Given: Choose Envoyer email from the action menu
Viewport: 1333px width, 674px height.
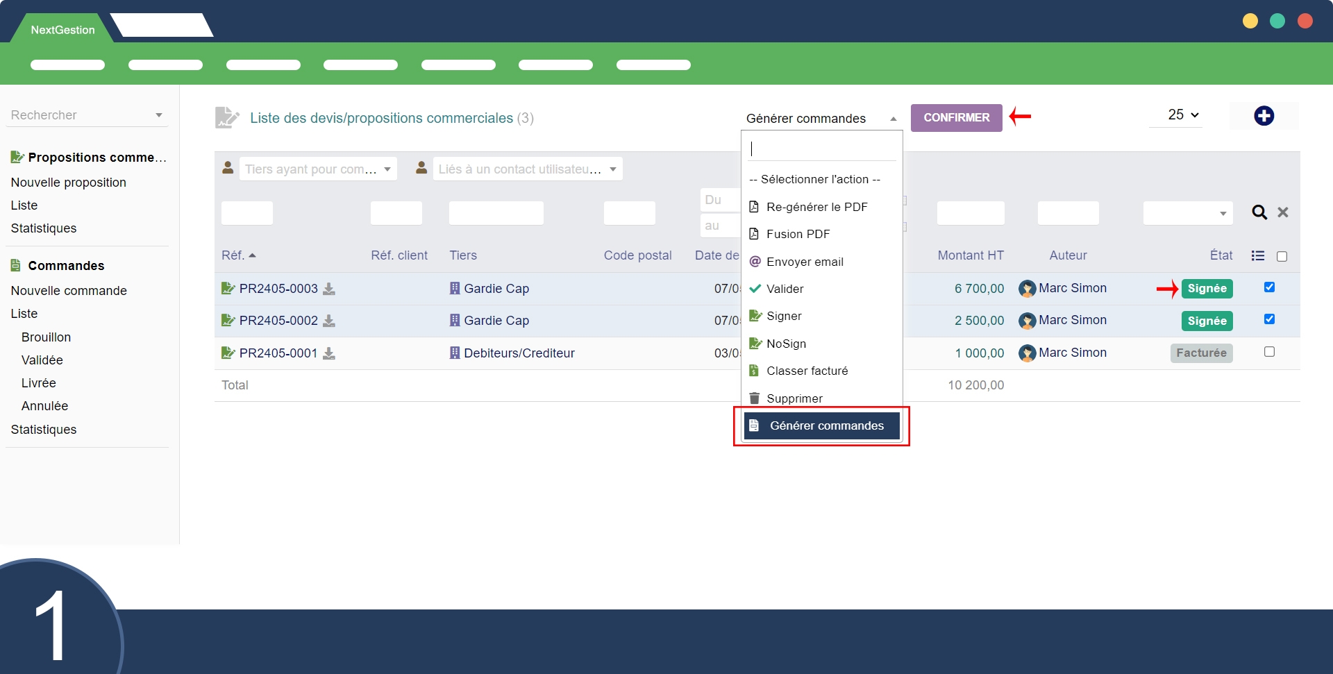Looking at the screenshot, I should pos(805,262).
